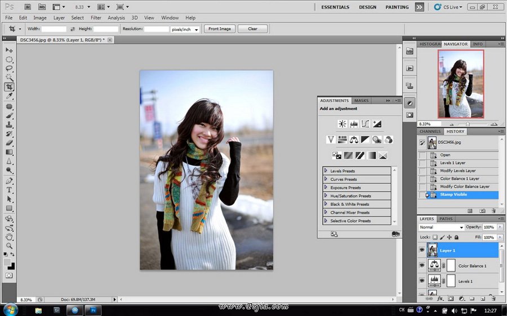Open the blend mode Normal dropdown

pyautogui.click(x=441, y=227)
